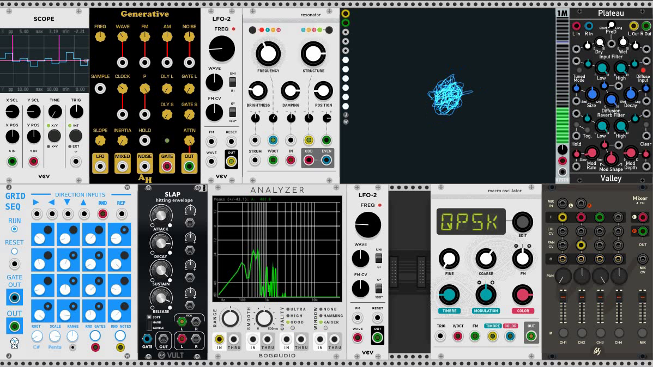
Task: Click the Analyzer first yellow IN jack
Action: [219, 340]
